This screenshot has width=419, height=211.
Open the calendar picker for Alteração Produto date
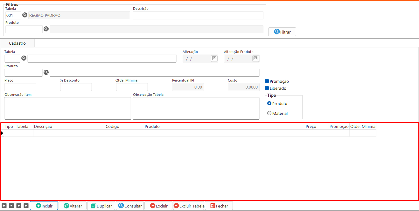coord(255,58)
